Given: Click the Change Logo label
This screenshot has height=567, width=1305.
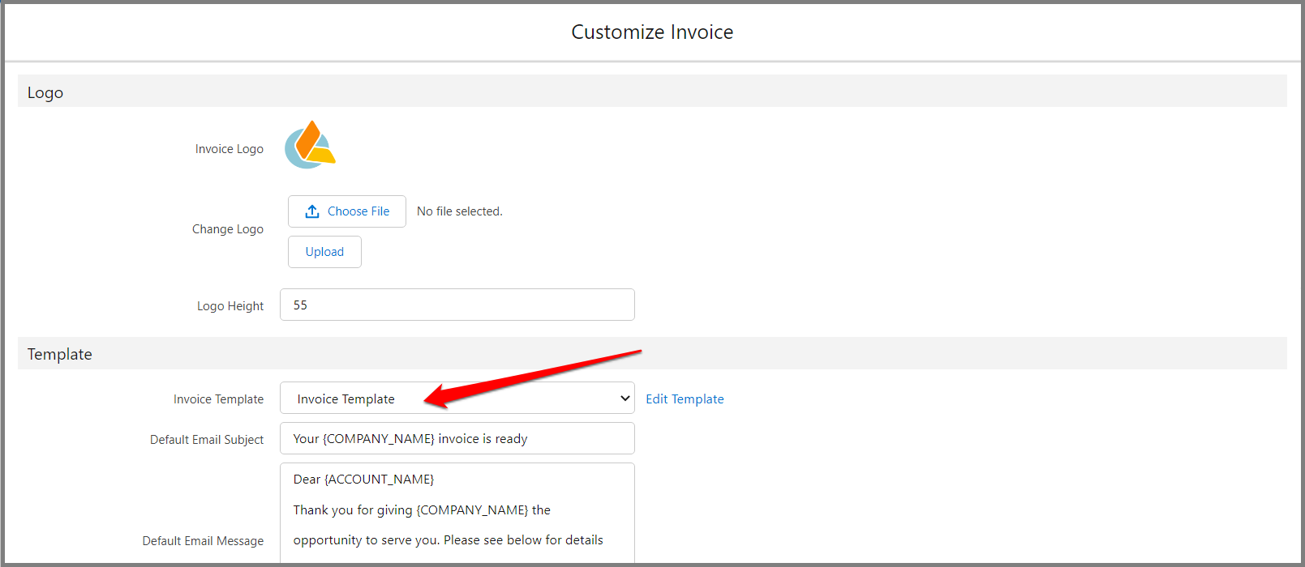Looking at the screenshot, I should (227, 229).
